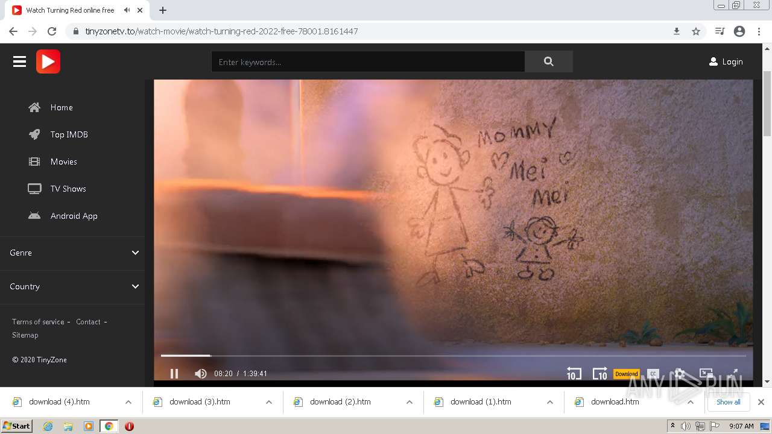Screen dimensions: 772x434
Task: Show hidden tray icons
Action: click(672, 426)
